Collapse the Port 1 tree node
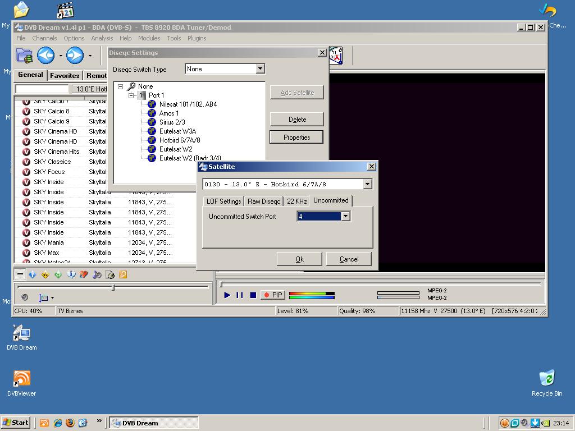This screenshot has height=431, width=575. click(x=131, y=95)
